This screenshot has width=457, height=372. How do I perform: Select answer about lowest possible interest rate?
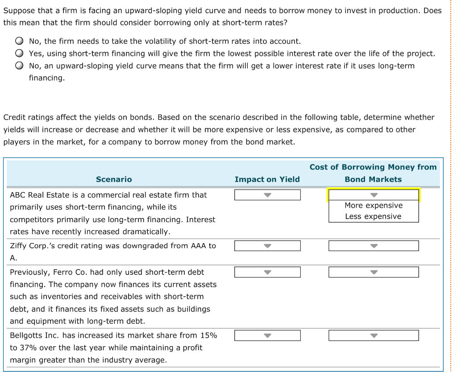pyautogui.click(x=19, y=54)
